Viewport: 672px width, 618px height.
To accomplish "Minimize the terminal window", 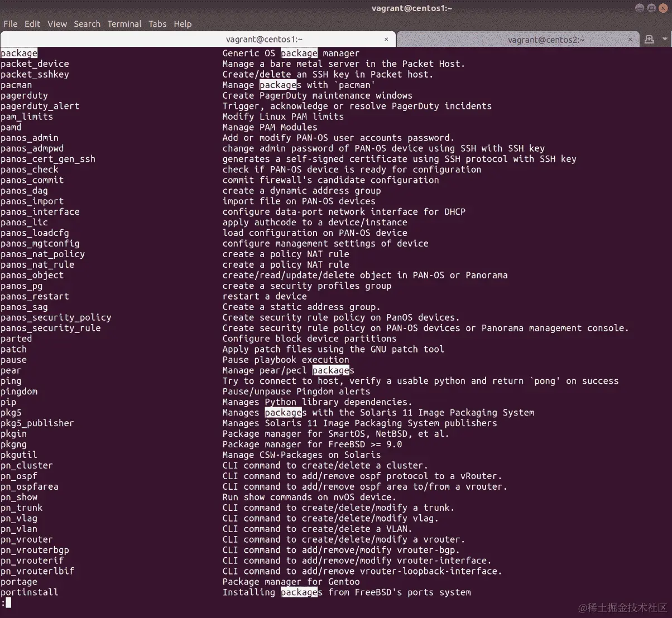I will [x=639, y=8].
